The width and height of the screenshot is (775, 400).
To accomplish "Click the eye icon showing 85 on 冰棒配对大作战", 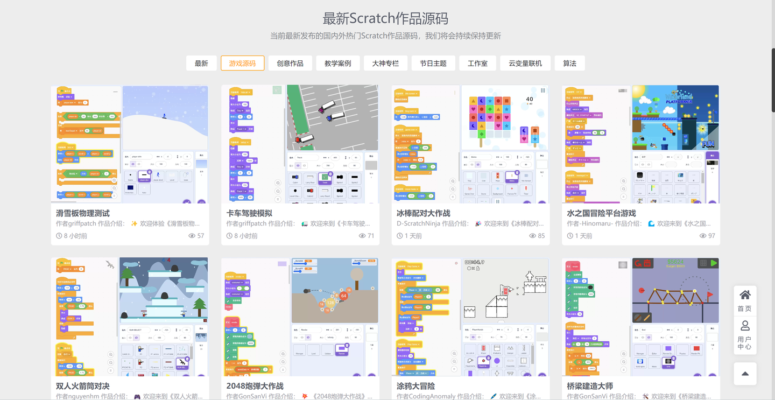I will click(533, 235).
